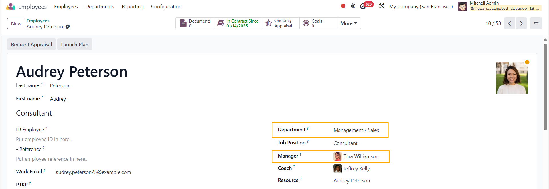Image resolution: width=549 pixels, height=189 pixels.
Task: Click the red recording indicator icon
Action: pos(343,6)
